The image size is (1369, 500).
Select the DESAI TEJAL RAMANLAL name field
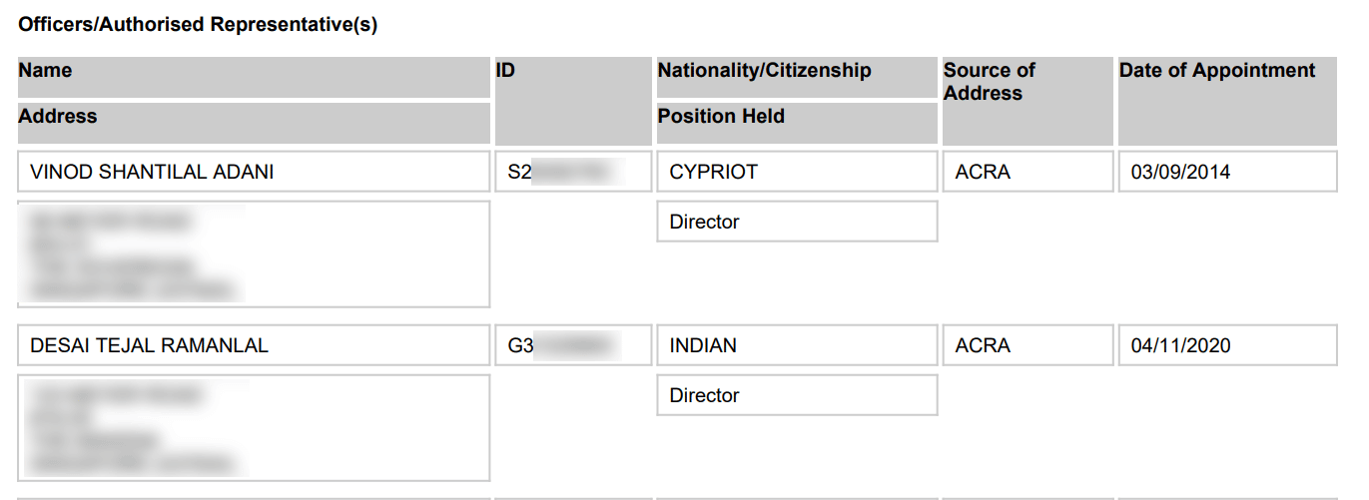(254, 345)
